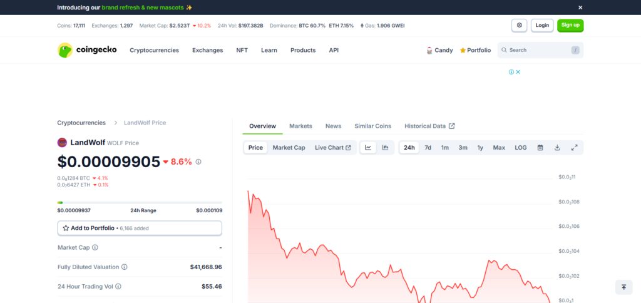Select the Price chart toggle

[255, 148]
